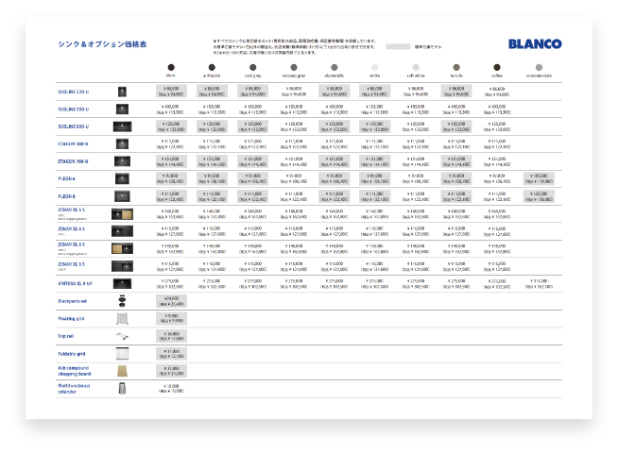Click the Floating grid label
618x454 pixels.
point(71,318)
